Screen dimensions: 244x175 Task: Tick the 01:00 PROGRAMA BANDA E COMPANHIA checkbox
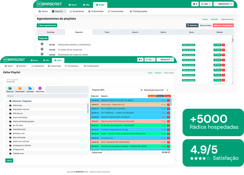(x=47, y=45)
